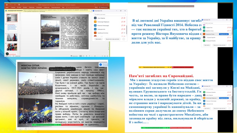Close the dark sharing notification tooltip
The image size is (237, 133).
click(74, 69)
